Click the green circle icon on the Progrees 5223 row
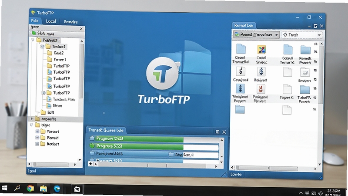This screenshot has width=348, height=196. 92,146
